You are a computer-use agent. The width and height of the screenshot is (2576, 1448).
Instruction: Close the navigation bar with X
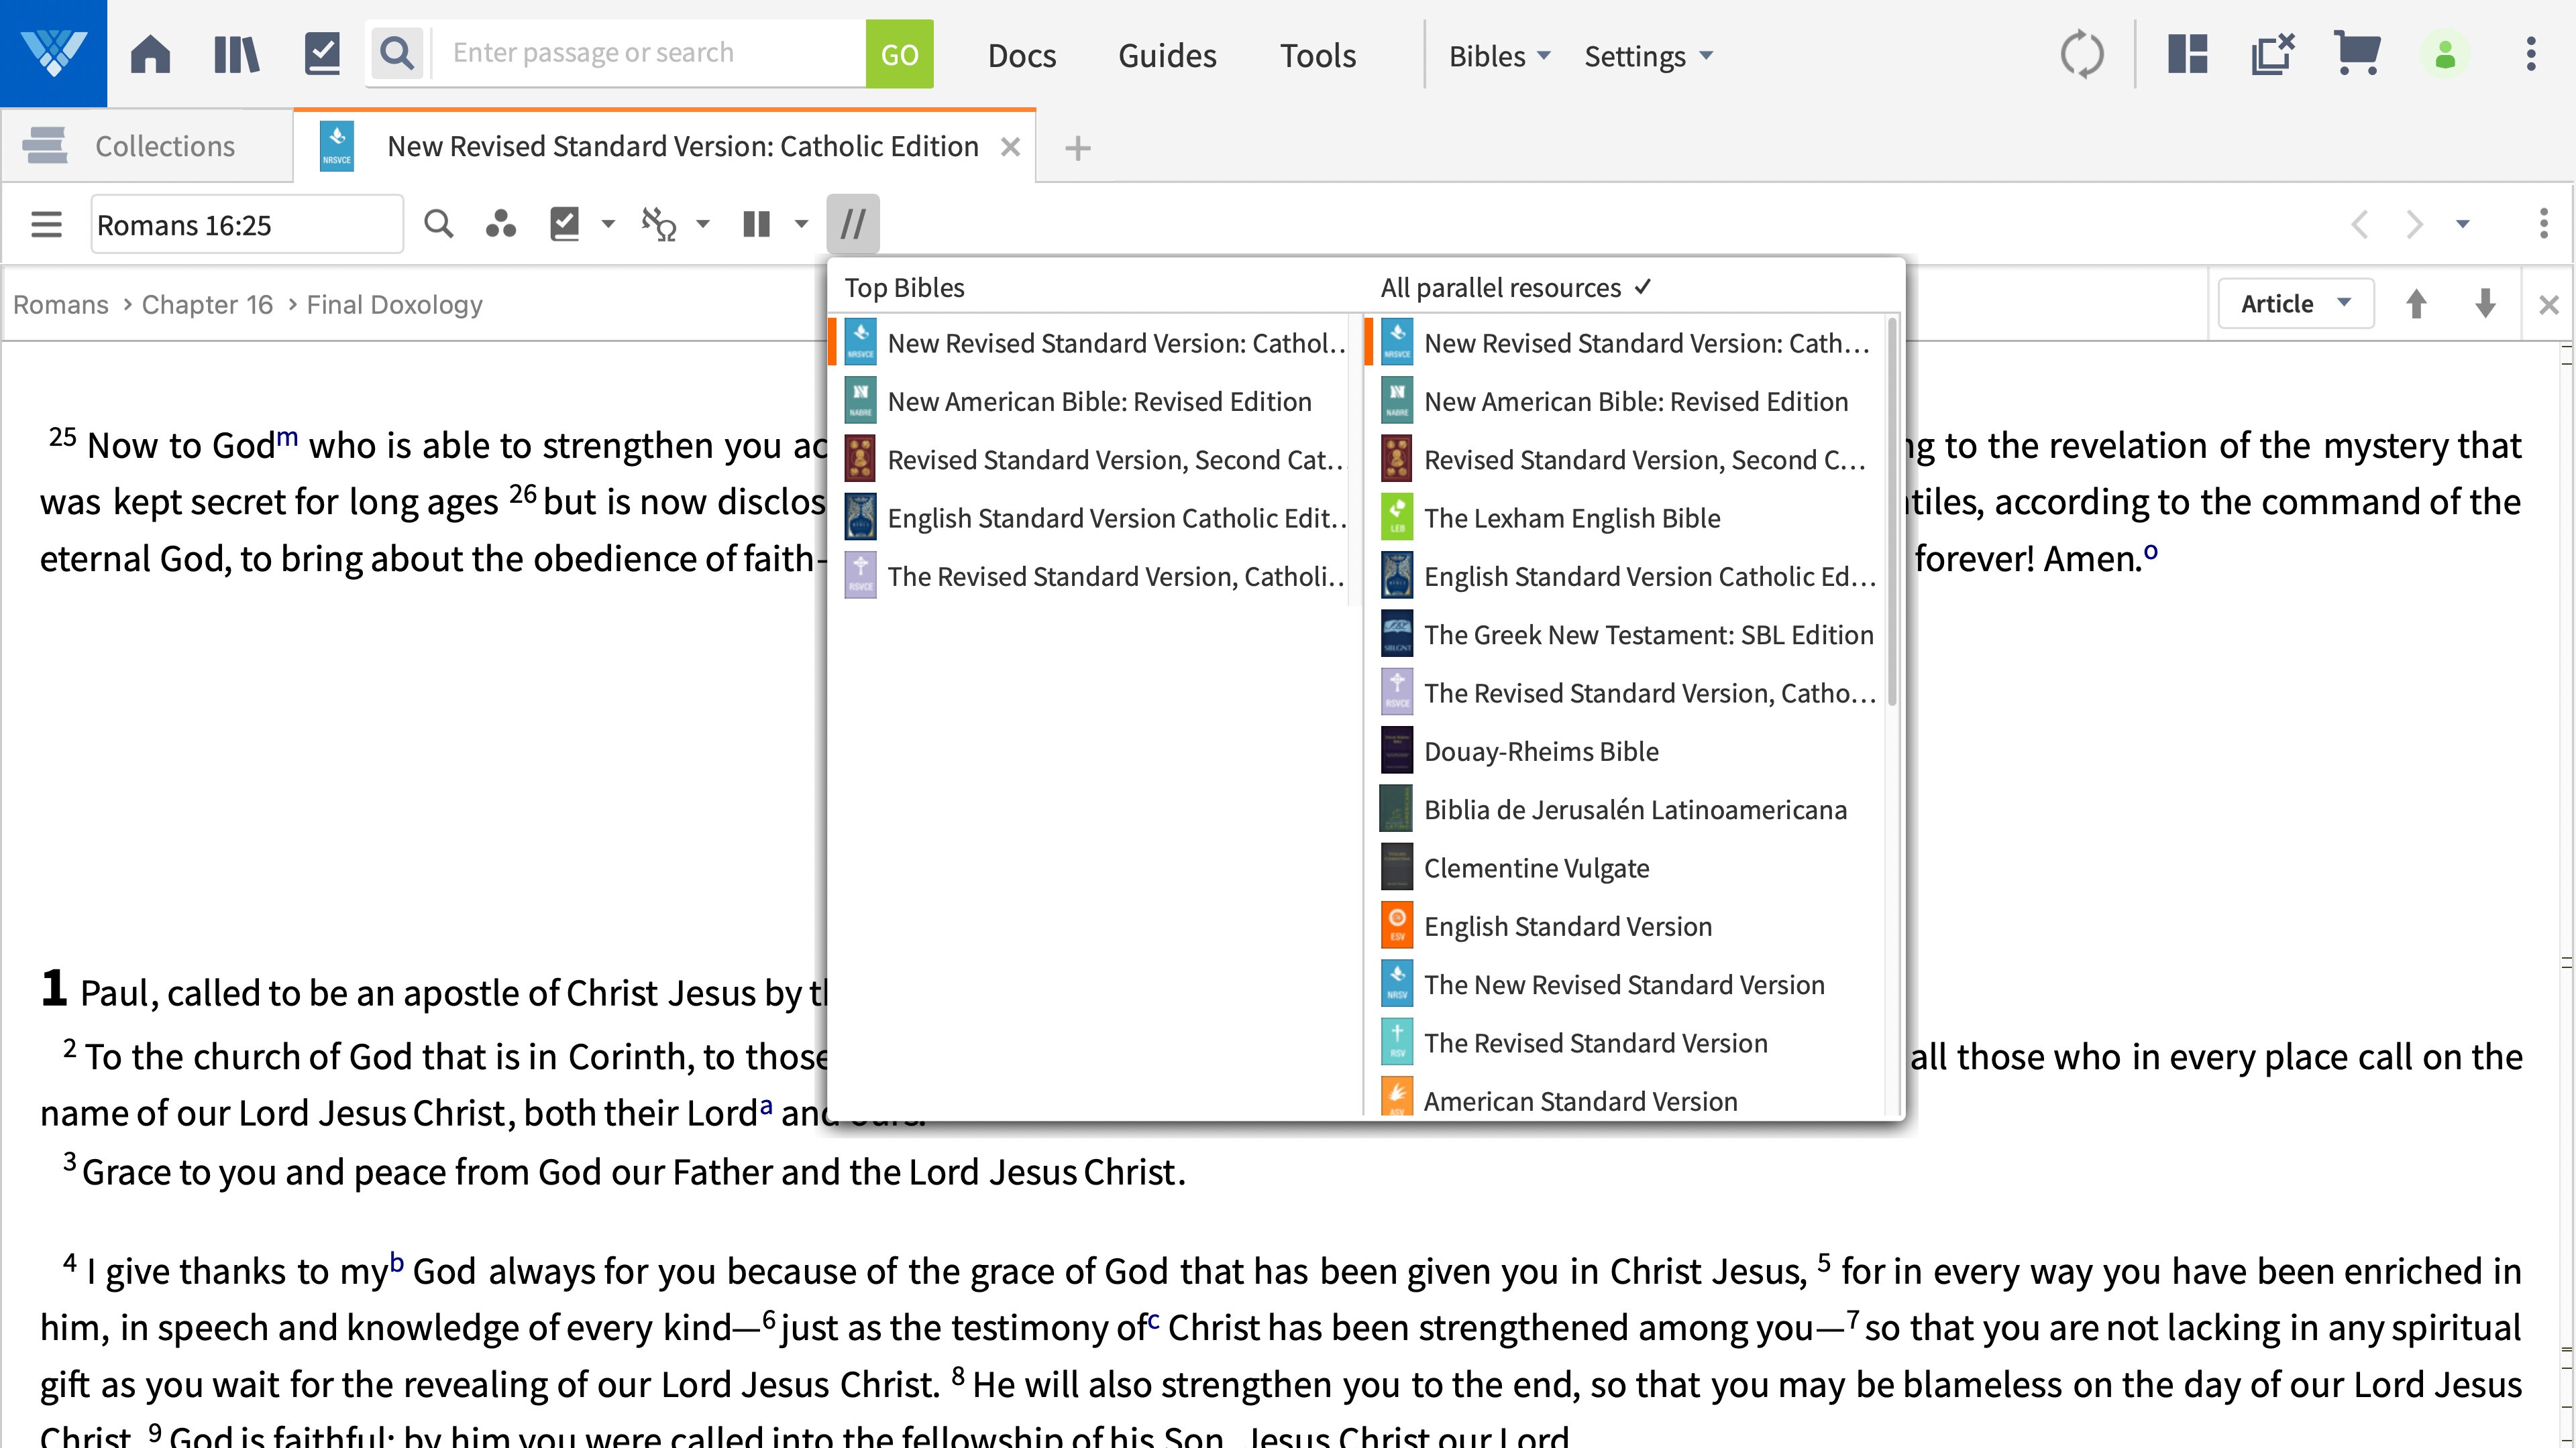point(2548,305)
